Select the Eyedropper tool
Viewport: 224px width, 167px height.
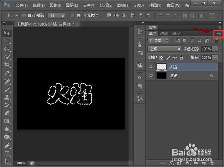coord(7,73)
